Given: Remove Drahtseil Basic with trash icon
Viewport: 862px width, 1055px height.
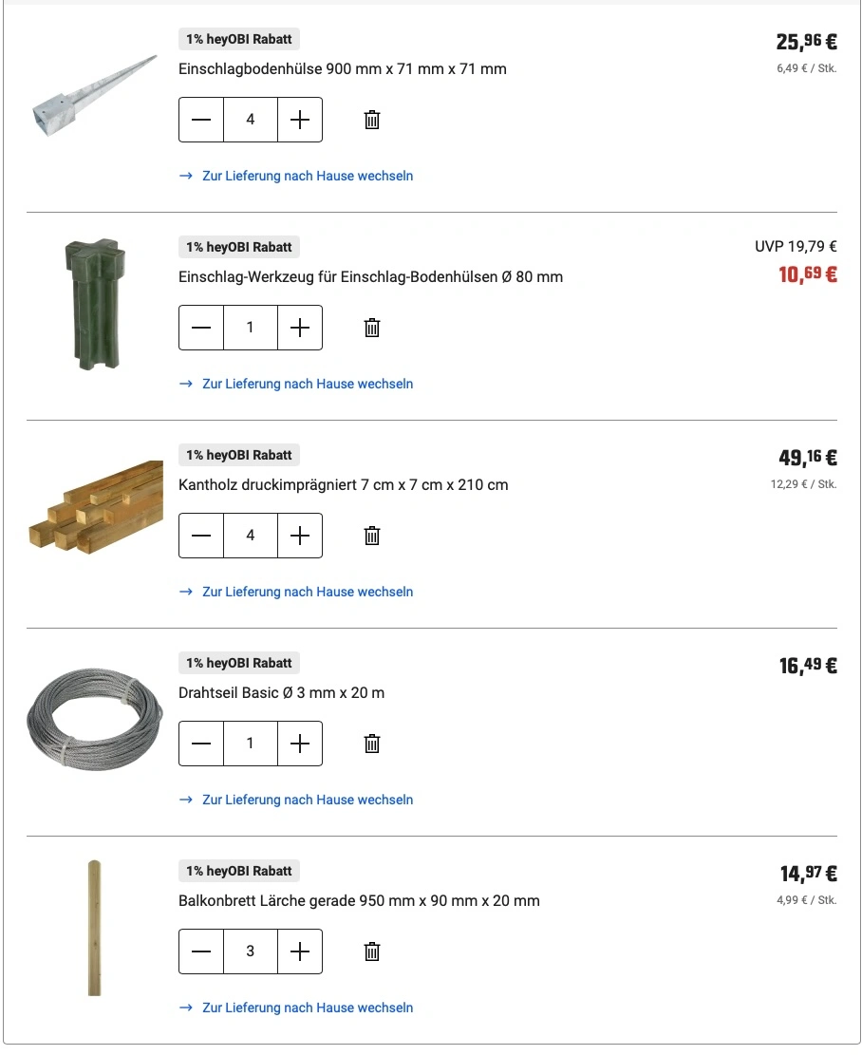Looking at the screenshot, I should pos(371,744).
